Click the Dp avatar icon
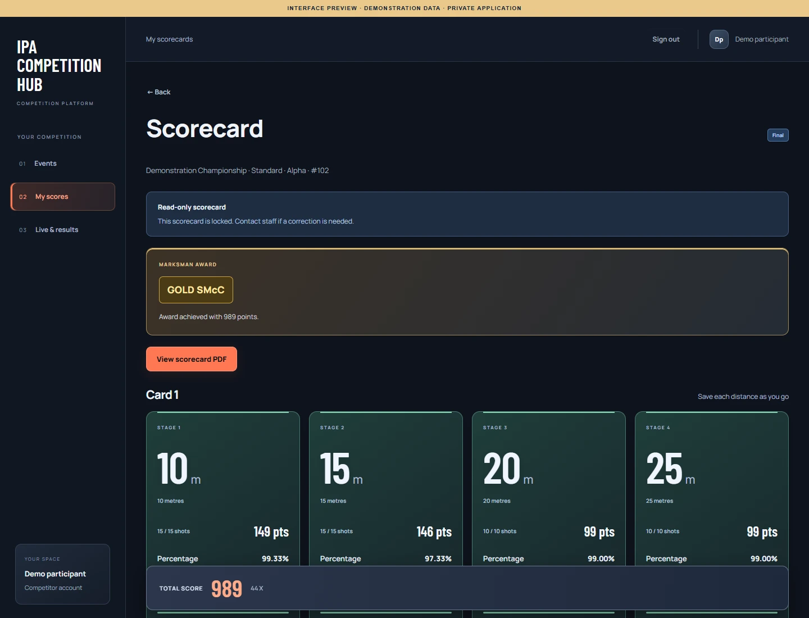Screen dimensions: 809x618 tap(719, 39)
